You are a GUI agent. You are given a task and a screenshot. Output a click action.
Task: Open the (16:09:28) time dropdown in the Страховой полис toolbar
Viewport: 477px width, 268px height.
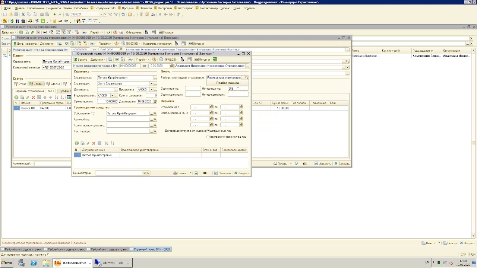coord(169,60)
